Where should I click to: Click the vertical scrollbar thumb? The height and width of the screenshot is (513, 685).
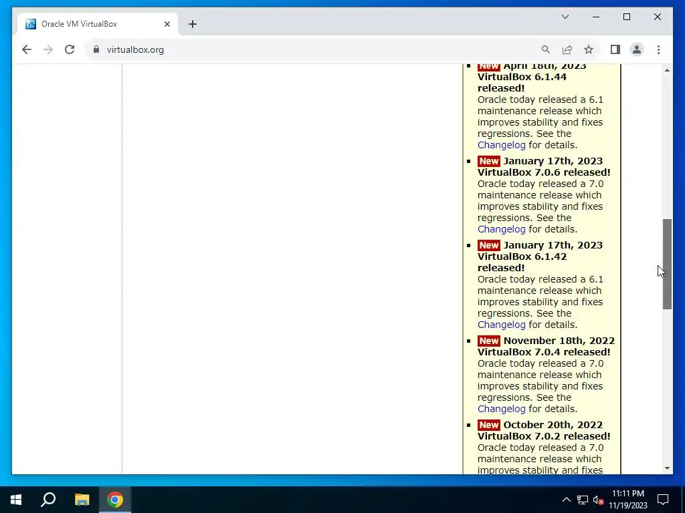667,265
